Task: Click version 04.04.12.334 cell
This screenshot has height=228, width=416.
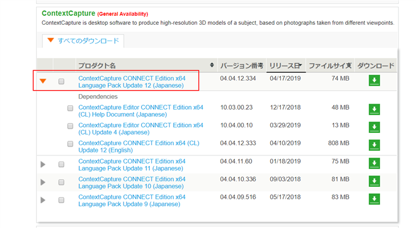Action: (238, 78)
